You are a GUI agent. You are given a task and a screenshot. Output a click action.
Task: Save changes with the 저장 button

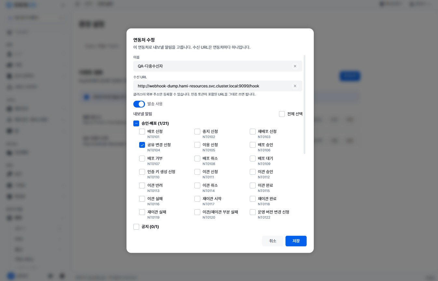coord(296,241)
